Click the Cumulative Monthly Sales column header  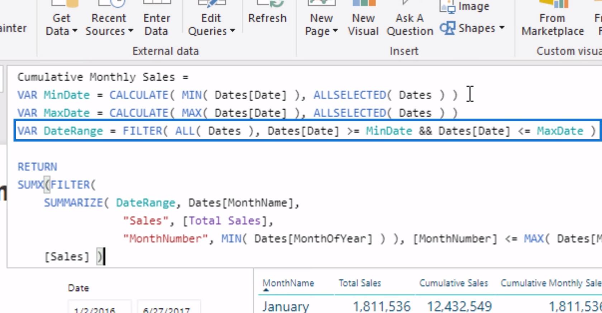click(551, 283)
